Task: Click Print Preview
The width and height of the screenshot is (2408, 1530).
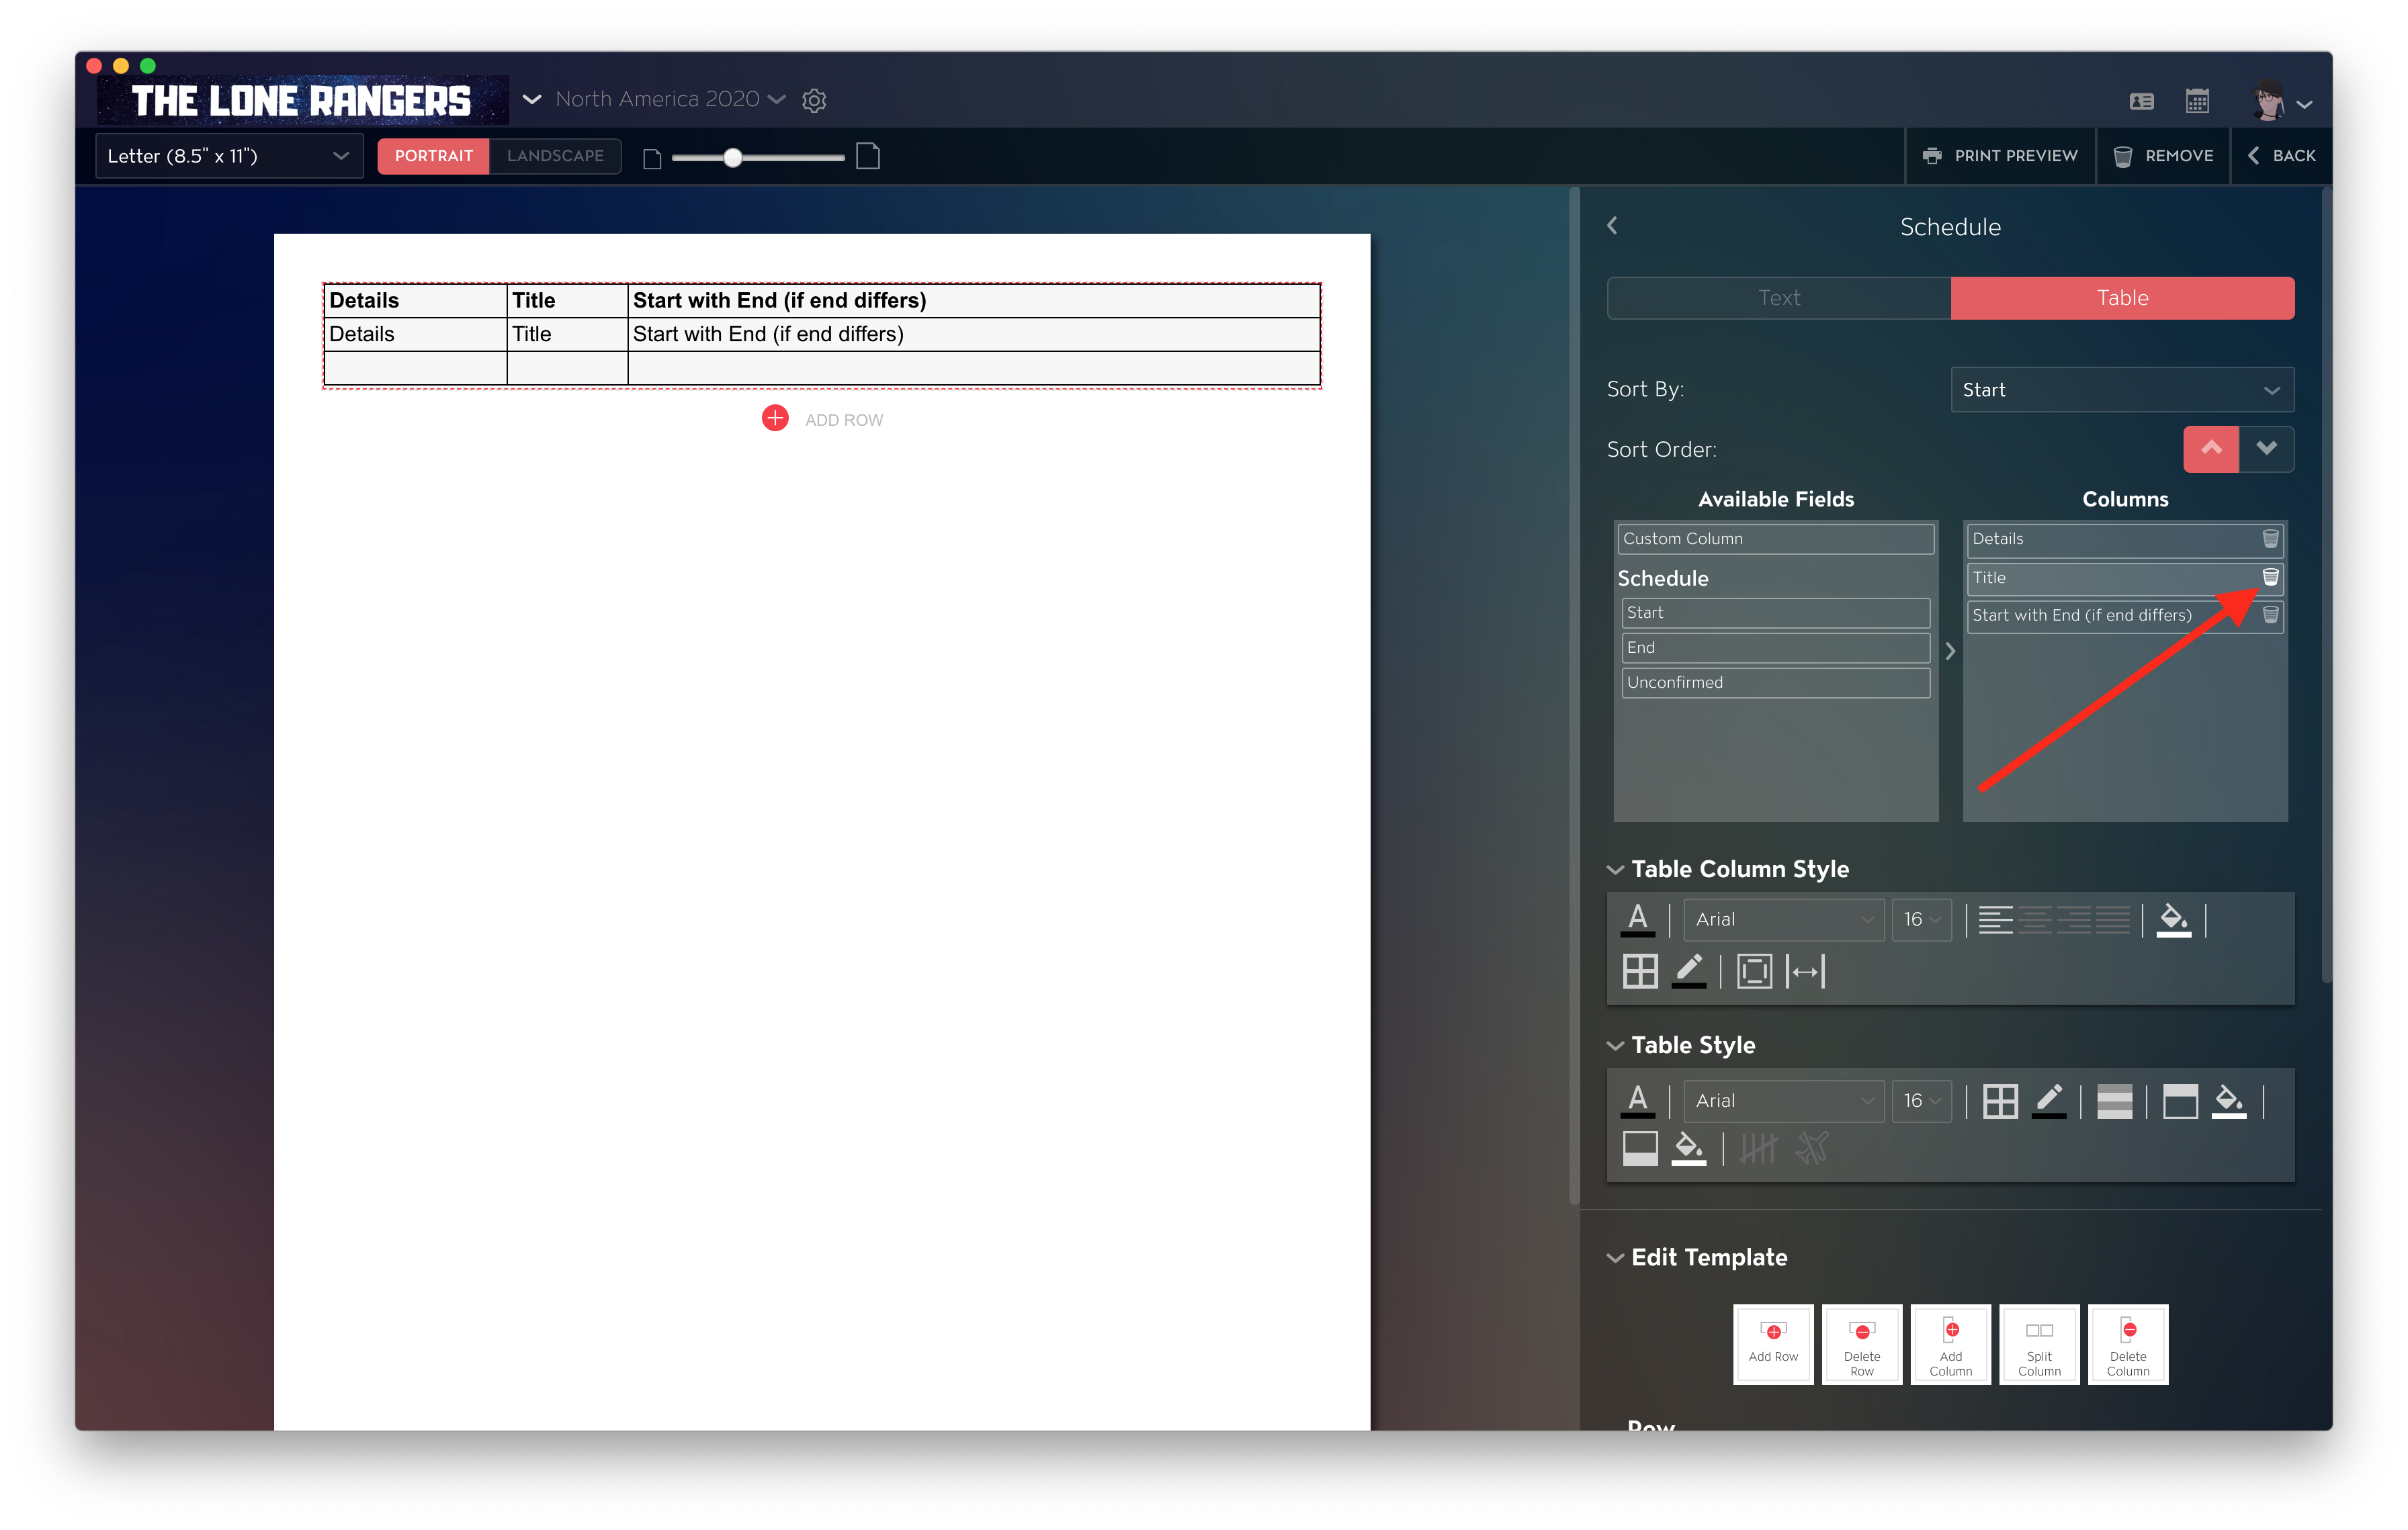Action: tap(2000, 156)
